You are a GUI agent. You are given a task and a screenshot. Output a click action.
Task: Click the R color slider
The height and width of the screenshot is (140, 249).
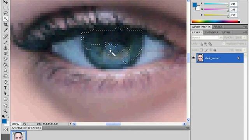(x=216, y=3)
